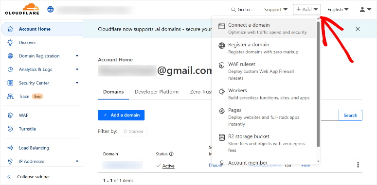The width and height of the screenshot is (377, 185).
Task: Switch to the Domains tab
Action: pos(113,92)
